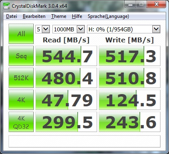
Task: Select the 4K QD32 read value 299.5
Action: pyautogui.click(x=66, y=122)
